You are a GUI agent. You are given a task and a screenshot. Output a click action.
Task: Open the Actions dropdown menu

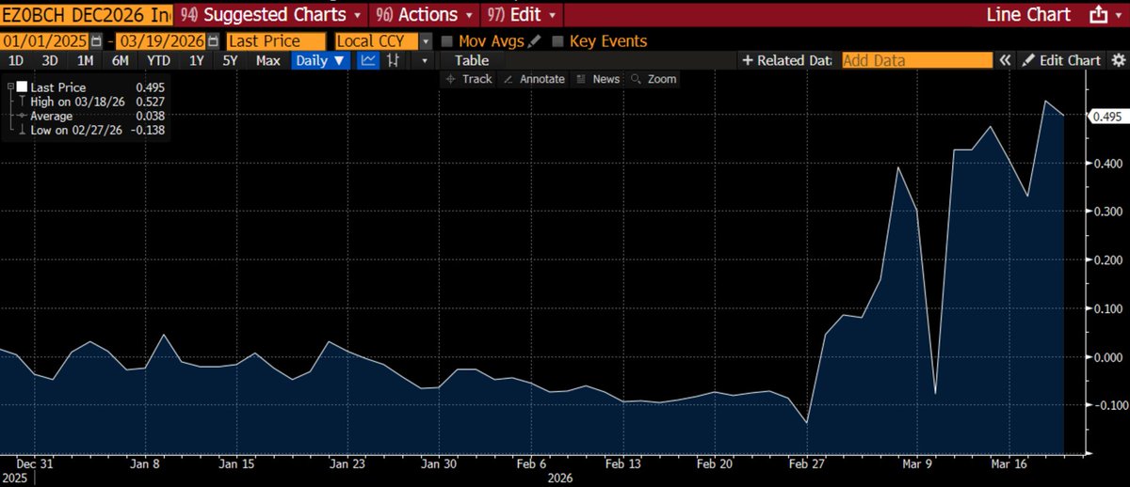(425, 15)
